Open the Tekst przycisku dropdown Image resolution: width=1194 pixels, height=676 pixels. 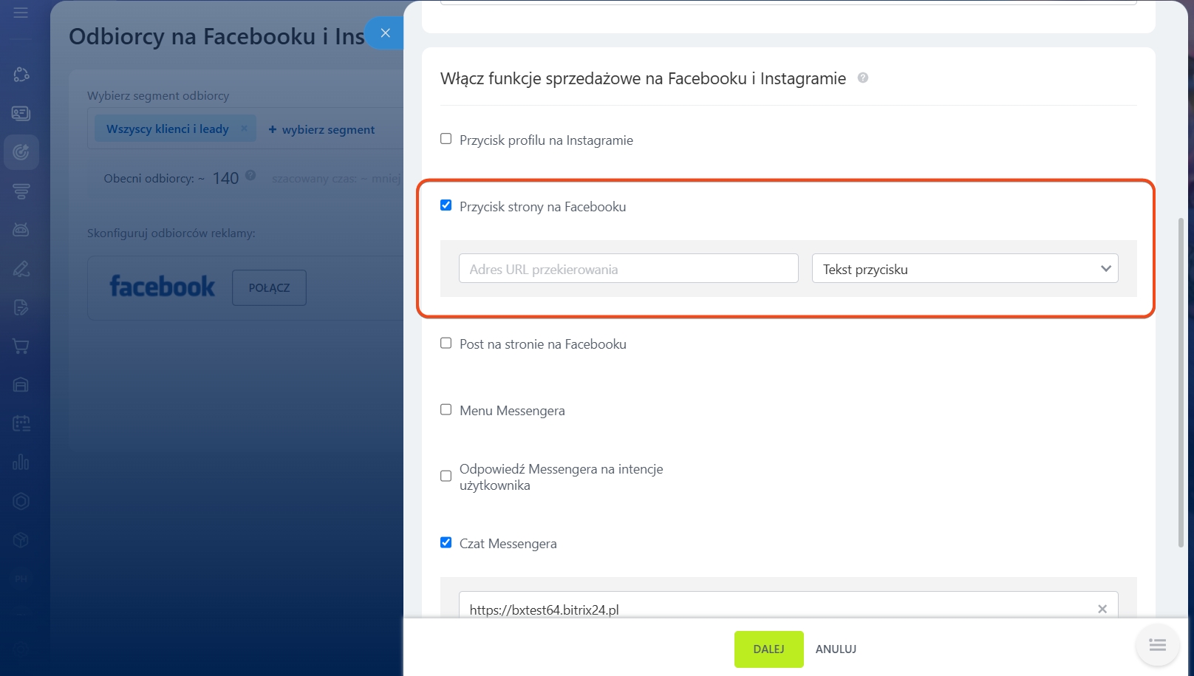pos(964,269)
